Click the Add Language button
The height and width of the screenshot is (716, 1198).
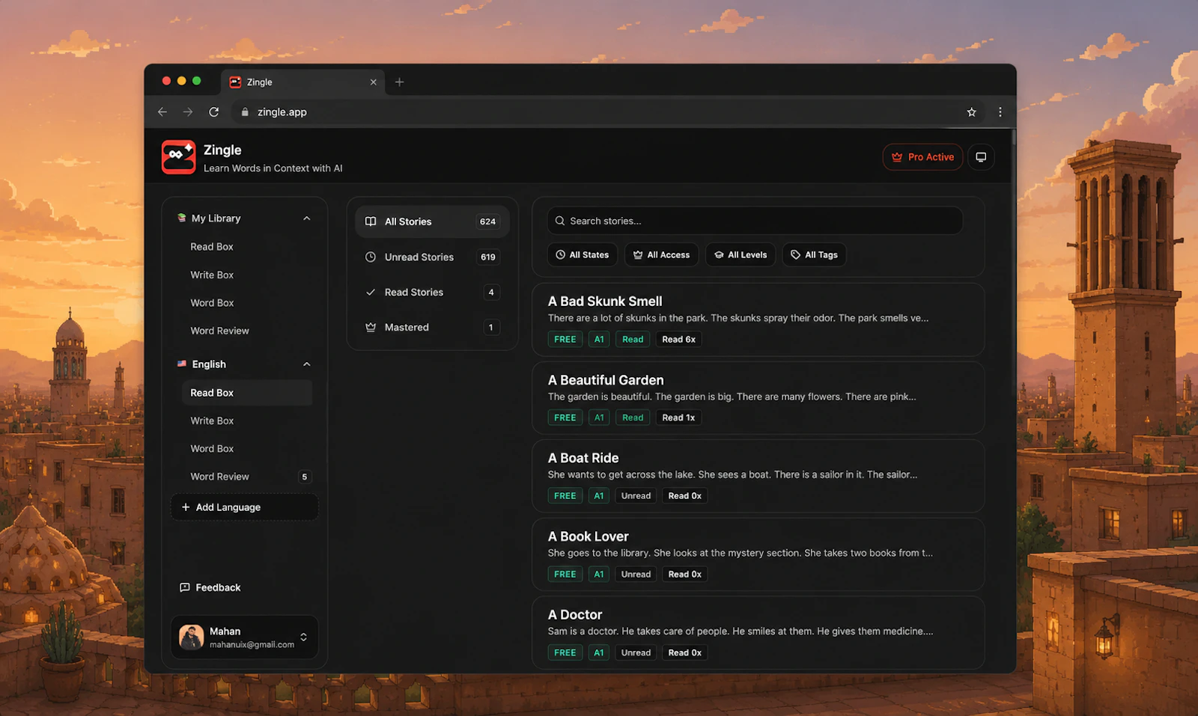pyautogui.click(x=245, y=507)
